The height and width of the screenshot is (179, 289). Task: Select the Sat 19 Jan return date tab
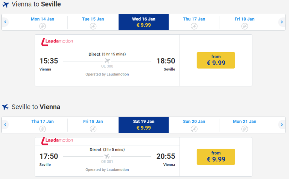tap(143, 124)
